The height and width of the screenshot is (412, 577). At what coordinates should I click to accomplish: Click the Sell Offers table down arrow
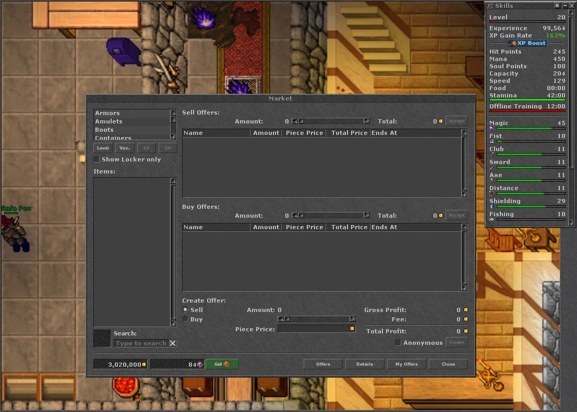pos(464,194)
